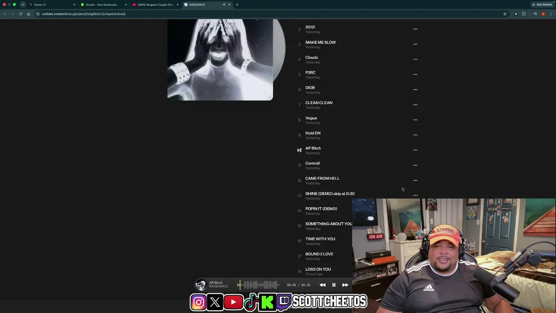This screenshot has height=313, width=556.
Task: Select the RIDGEWRLD browser tab
Action: [x=207, y=5]
